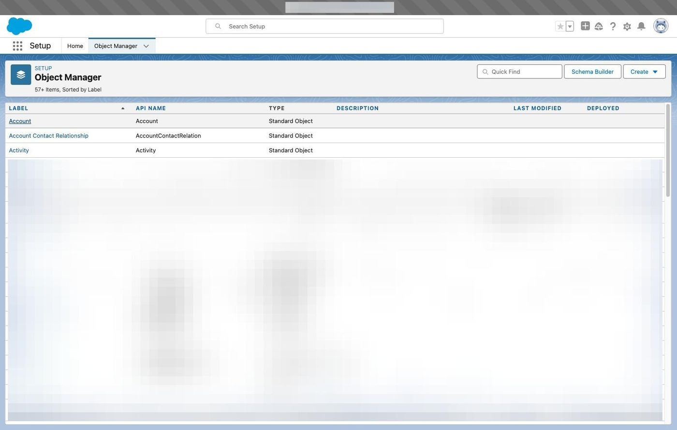Viewport: 677px width, 430px height.
Task: Open Schema Builder
Action: (592, 72)
